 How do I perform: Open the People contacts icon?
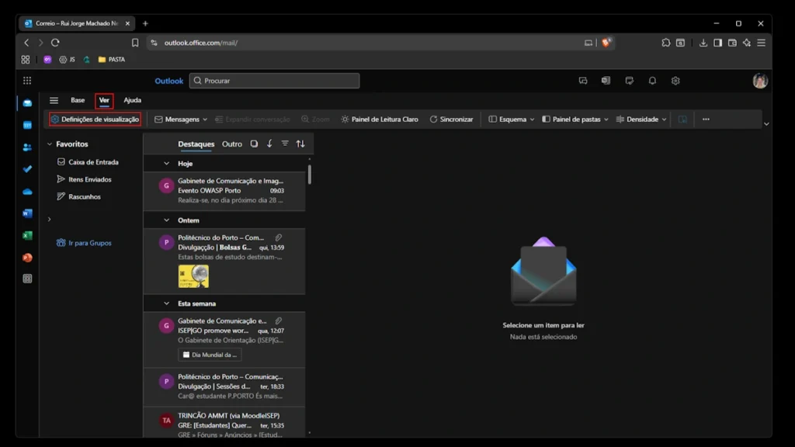pos(27,147)
